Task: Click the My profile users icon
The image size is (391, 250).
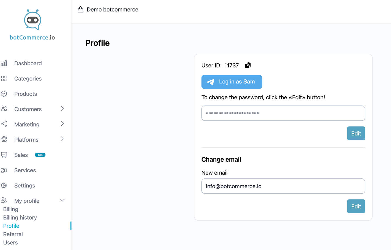Action: [x=4, y=200]
